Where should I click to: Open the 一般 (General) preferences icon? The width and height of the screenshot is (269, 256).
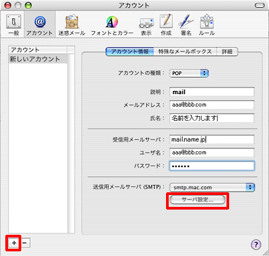(x=14, y=25)
